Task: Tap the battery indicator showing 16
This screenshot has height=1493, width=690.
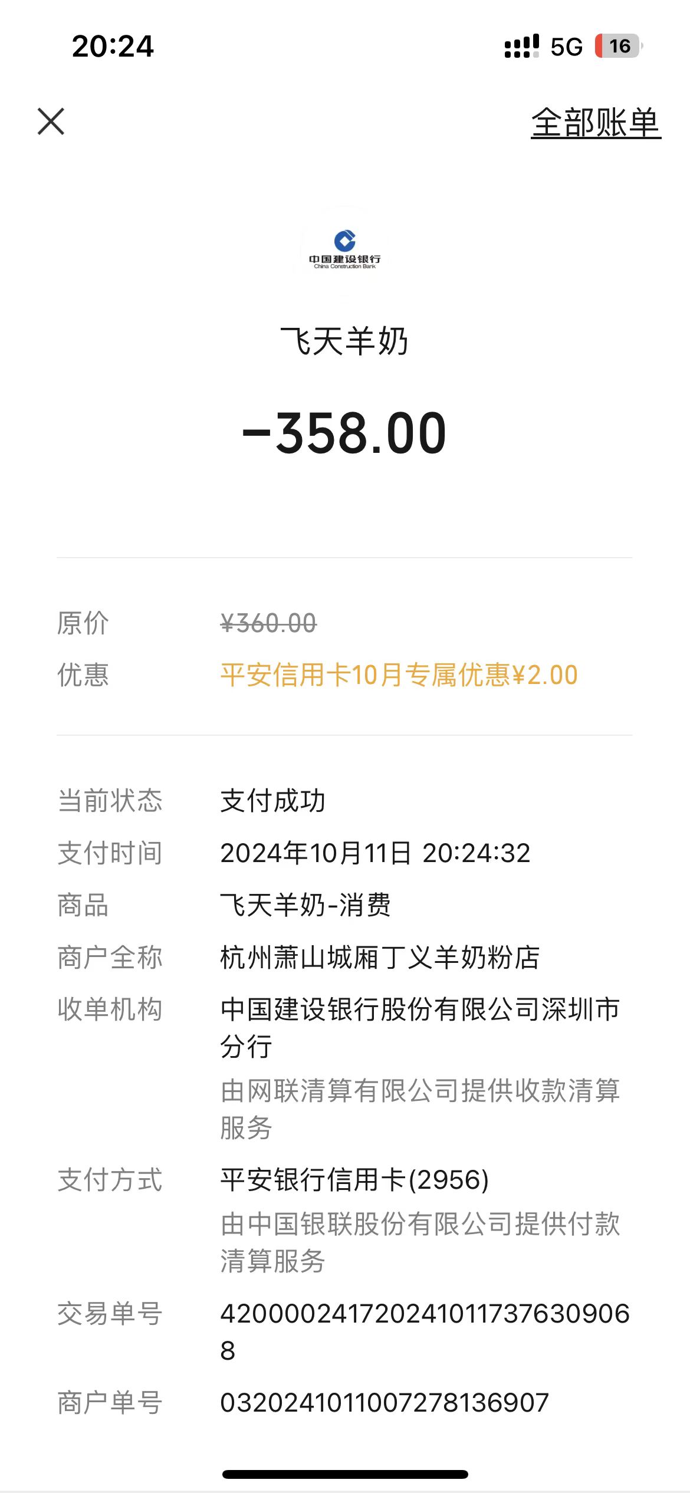Action: (618, 46)
